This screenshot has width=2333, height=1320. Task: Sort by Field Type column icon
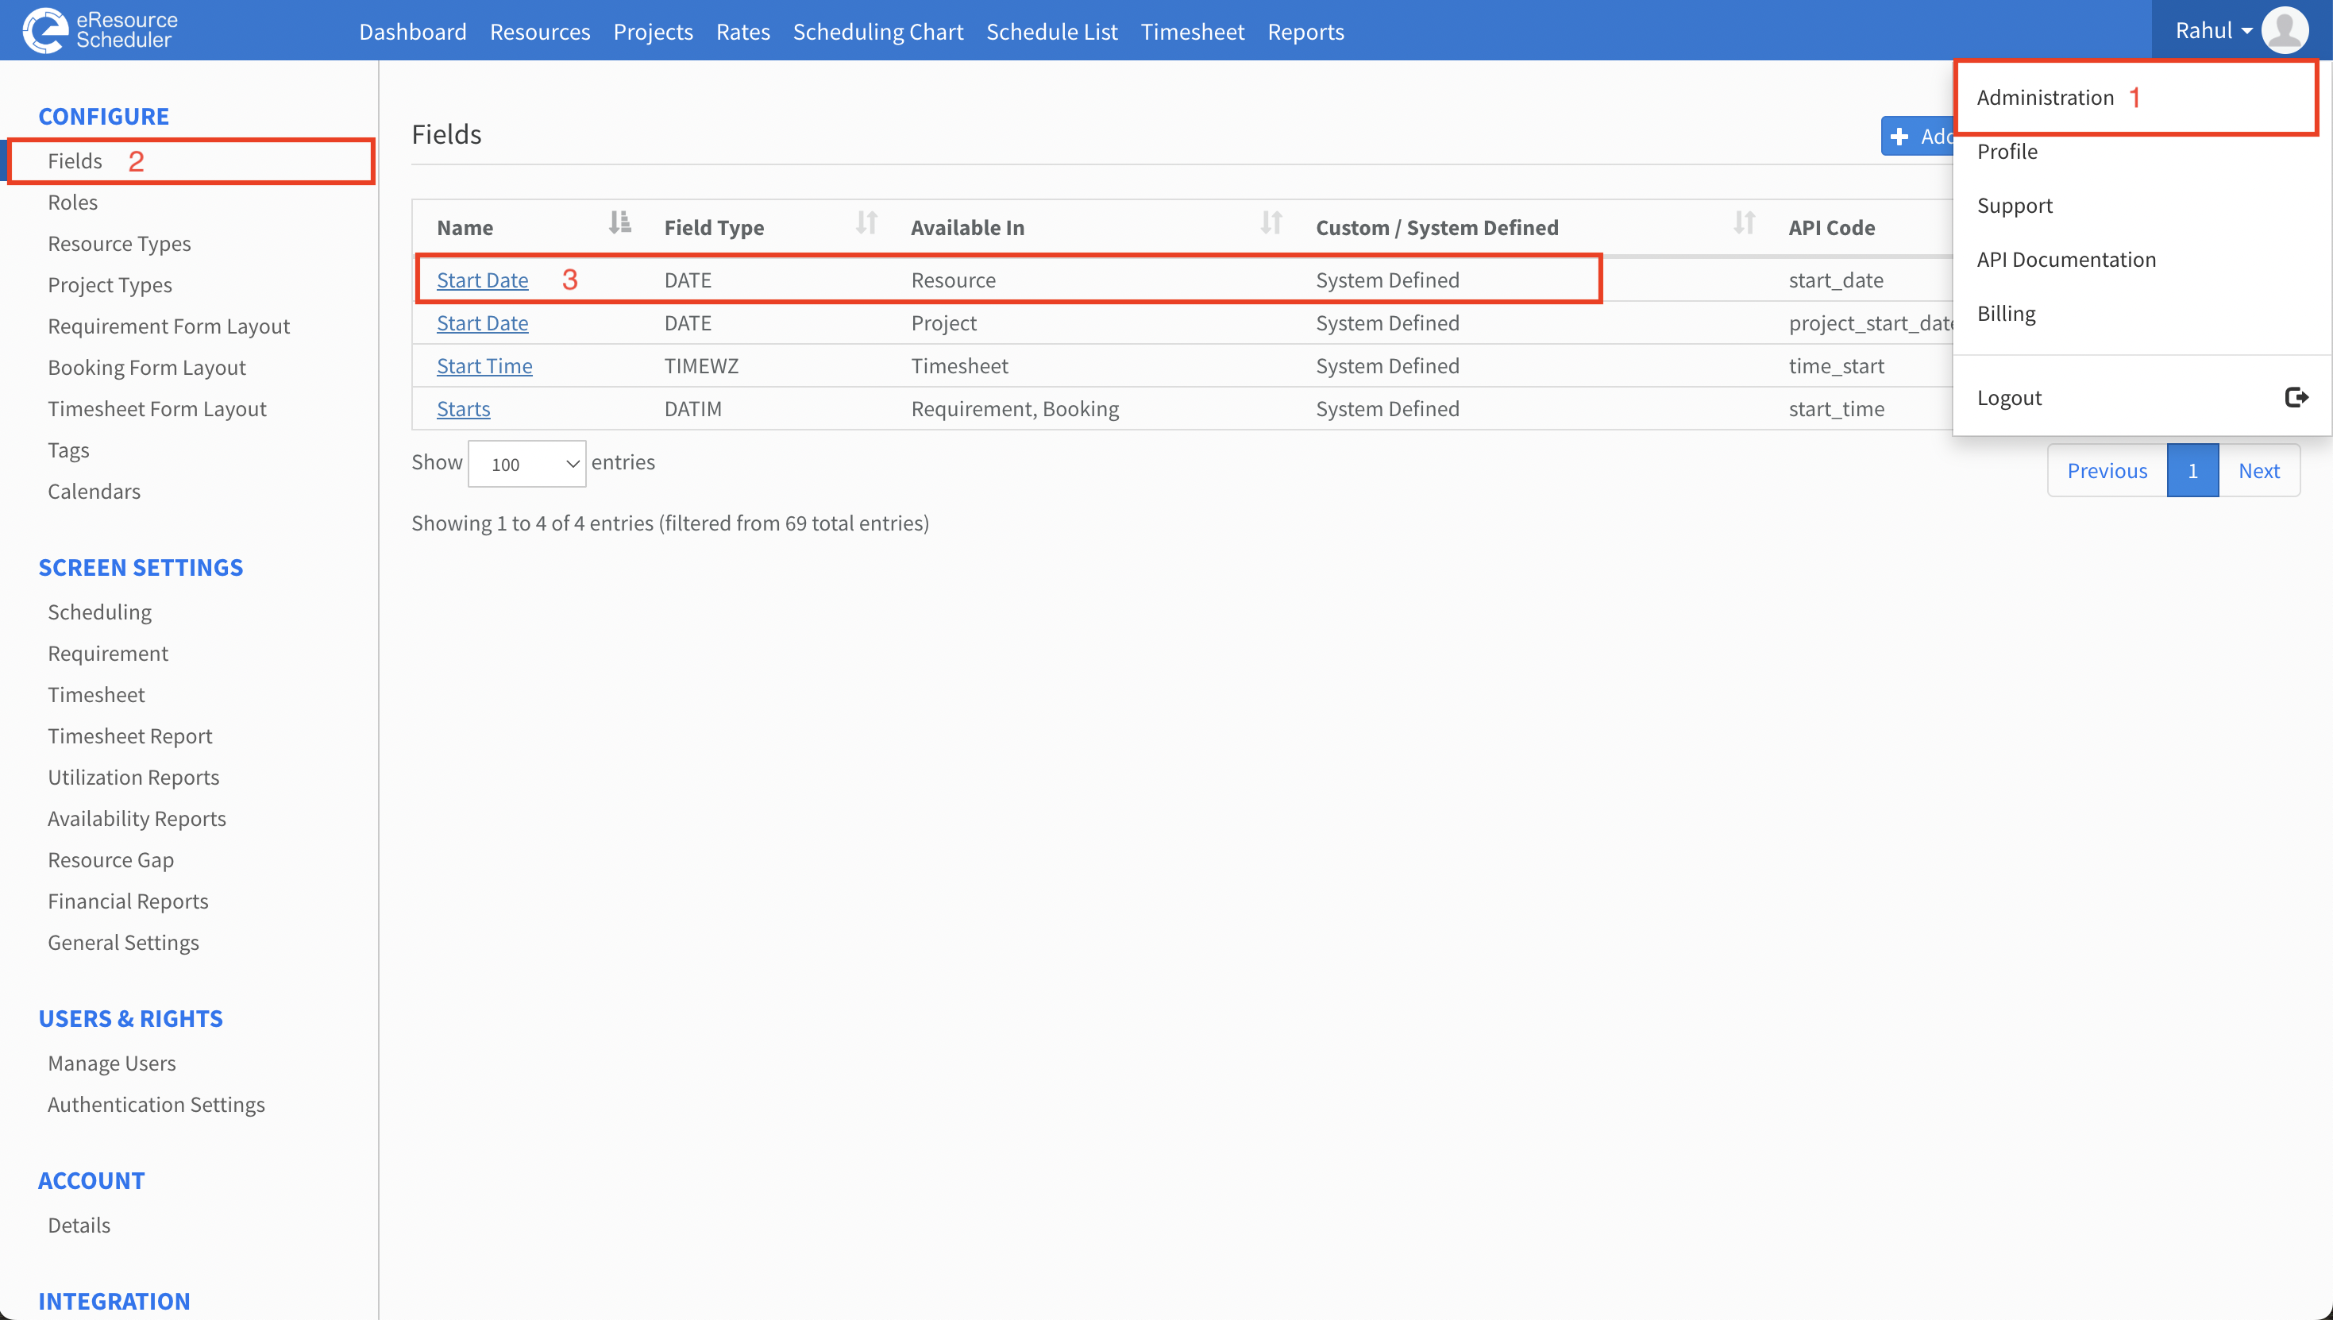(866, 223)
